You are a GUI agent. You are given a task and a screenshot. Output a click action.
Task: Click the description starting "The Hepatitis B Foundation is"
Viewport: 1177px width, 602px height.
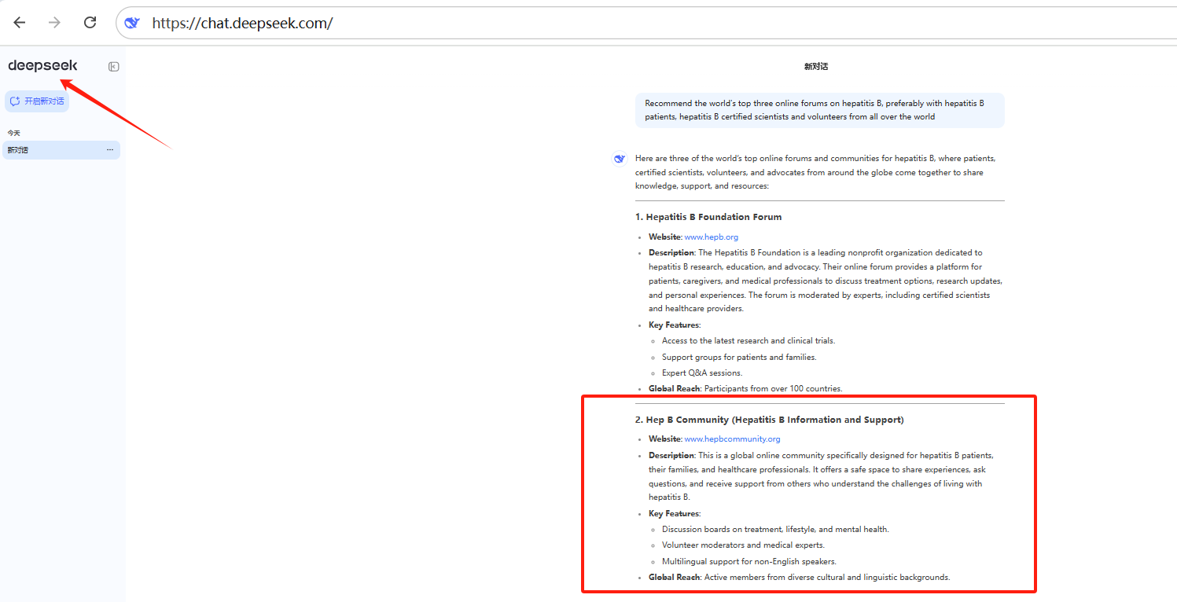click(826, 281)
